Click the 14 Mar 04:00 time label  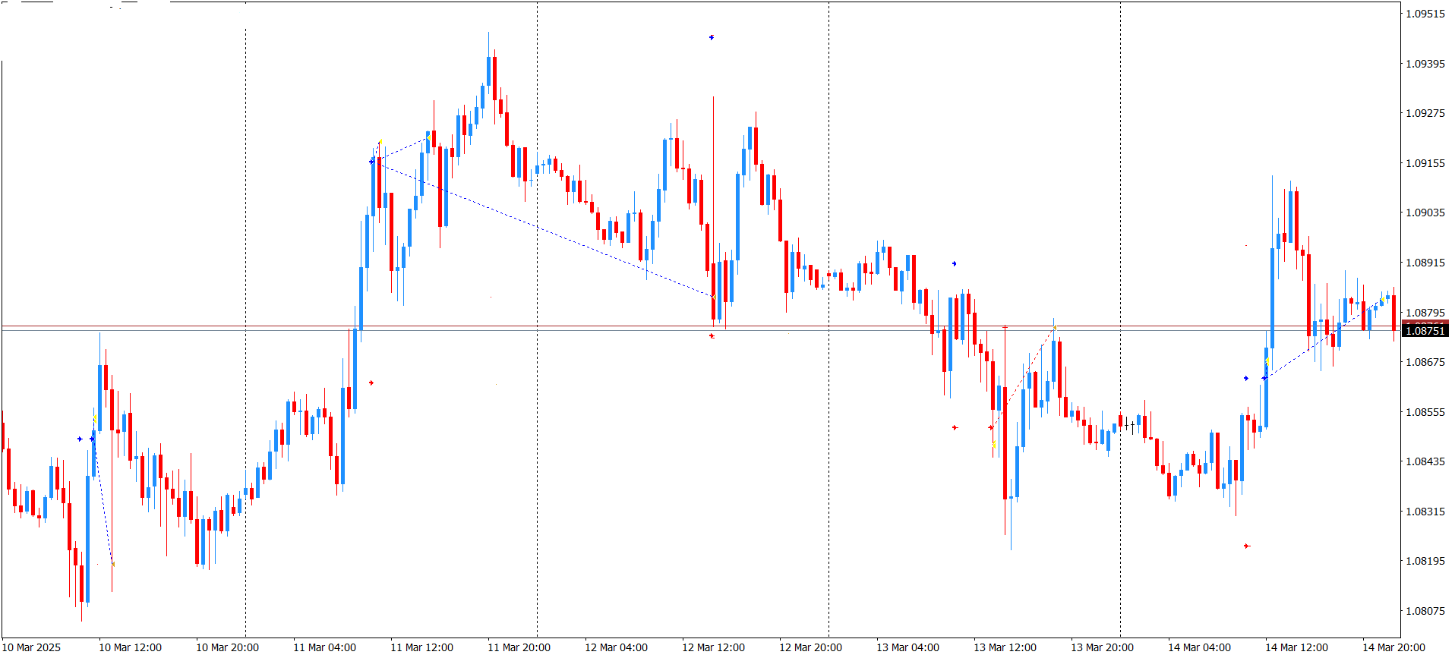pyautogui.click(x=1200, y=647)
